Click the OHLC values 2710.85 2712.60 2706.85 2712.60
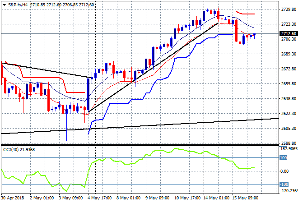 point(62,5)
